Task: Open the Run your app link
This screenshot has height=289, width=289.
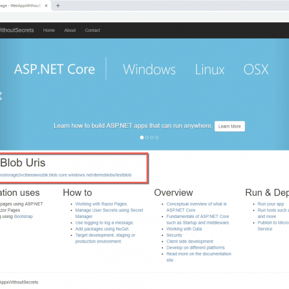Action: pyautogui.click(x=271, y=204)
